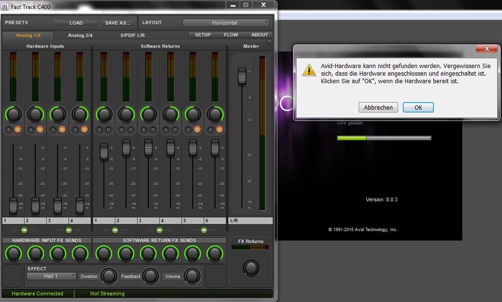Click the Hardware Input 1 pan knob
This screenshot has width=502, height=302.
pos(13,114)
